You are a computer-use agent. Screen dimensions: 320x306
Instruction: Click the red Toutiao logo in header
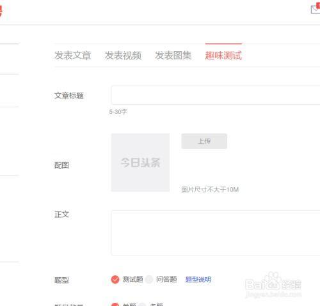pos(1,11)
